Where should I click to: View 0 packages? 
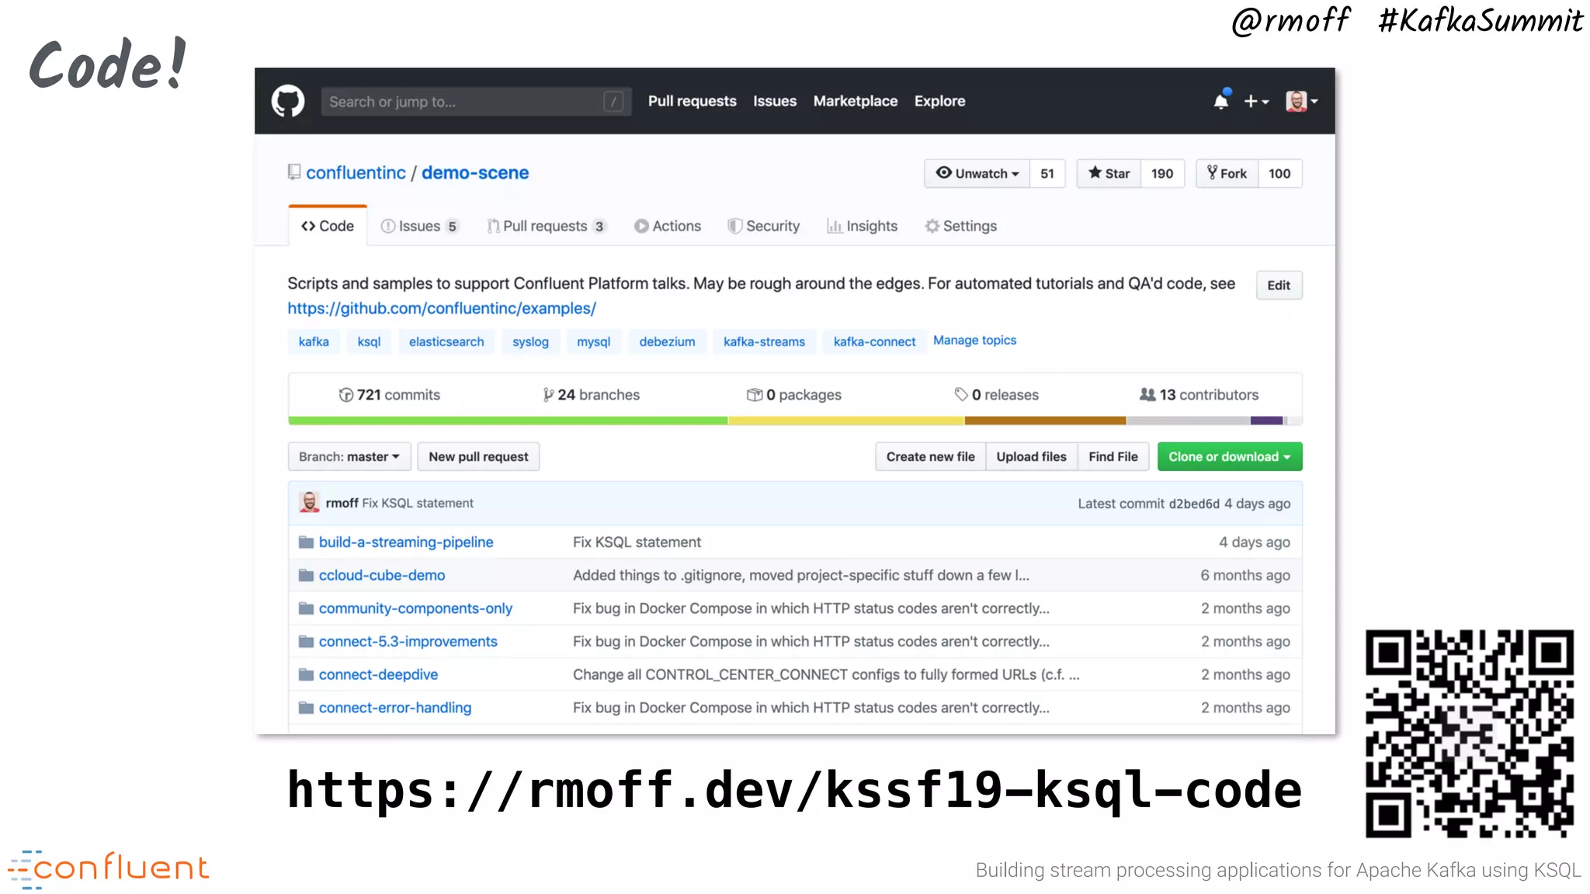(794, 395)
